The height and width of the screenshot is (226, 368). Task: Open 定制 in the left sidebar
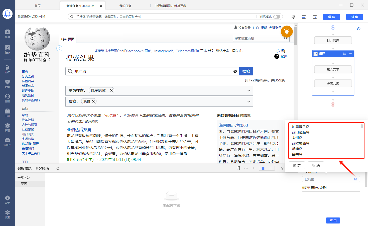[8, 83]
